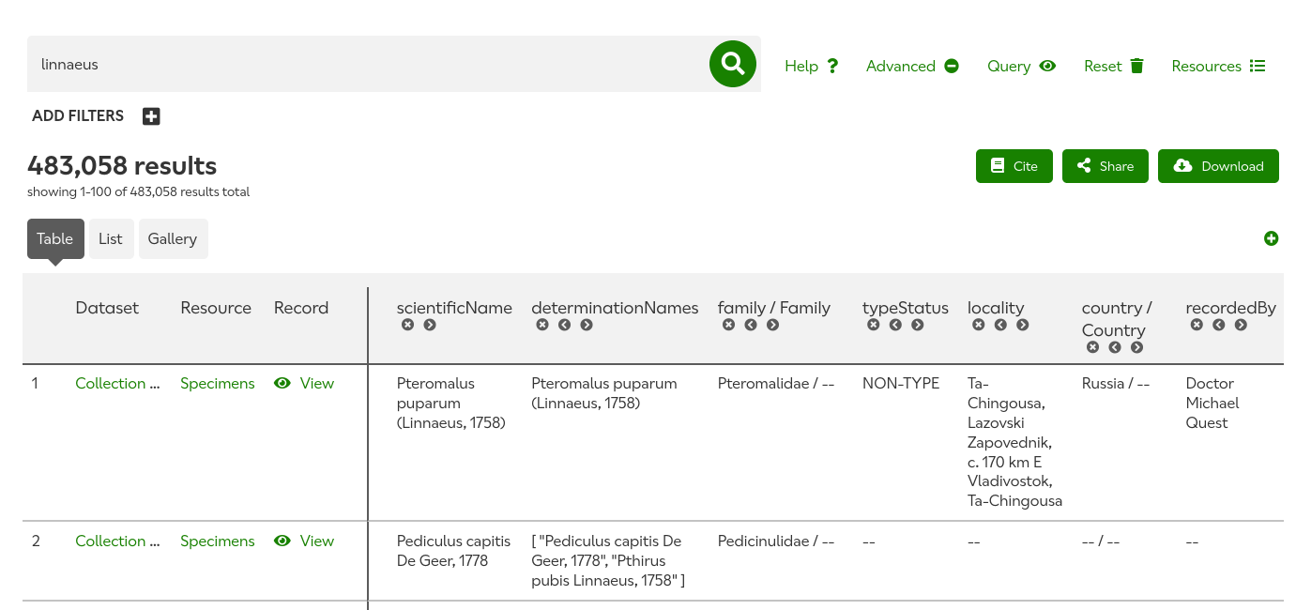Move country / Country column right

(x=1136, y=347)
